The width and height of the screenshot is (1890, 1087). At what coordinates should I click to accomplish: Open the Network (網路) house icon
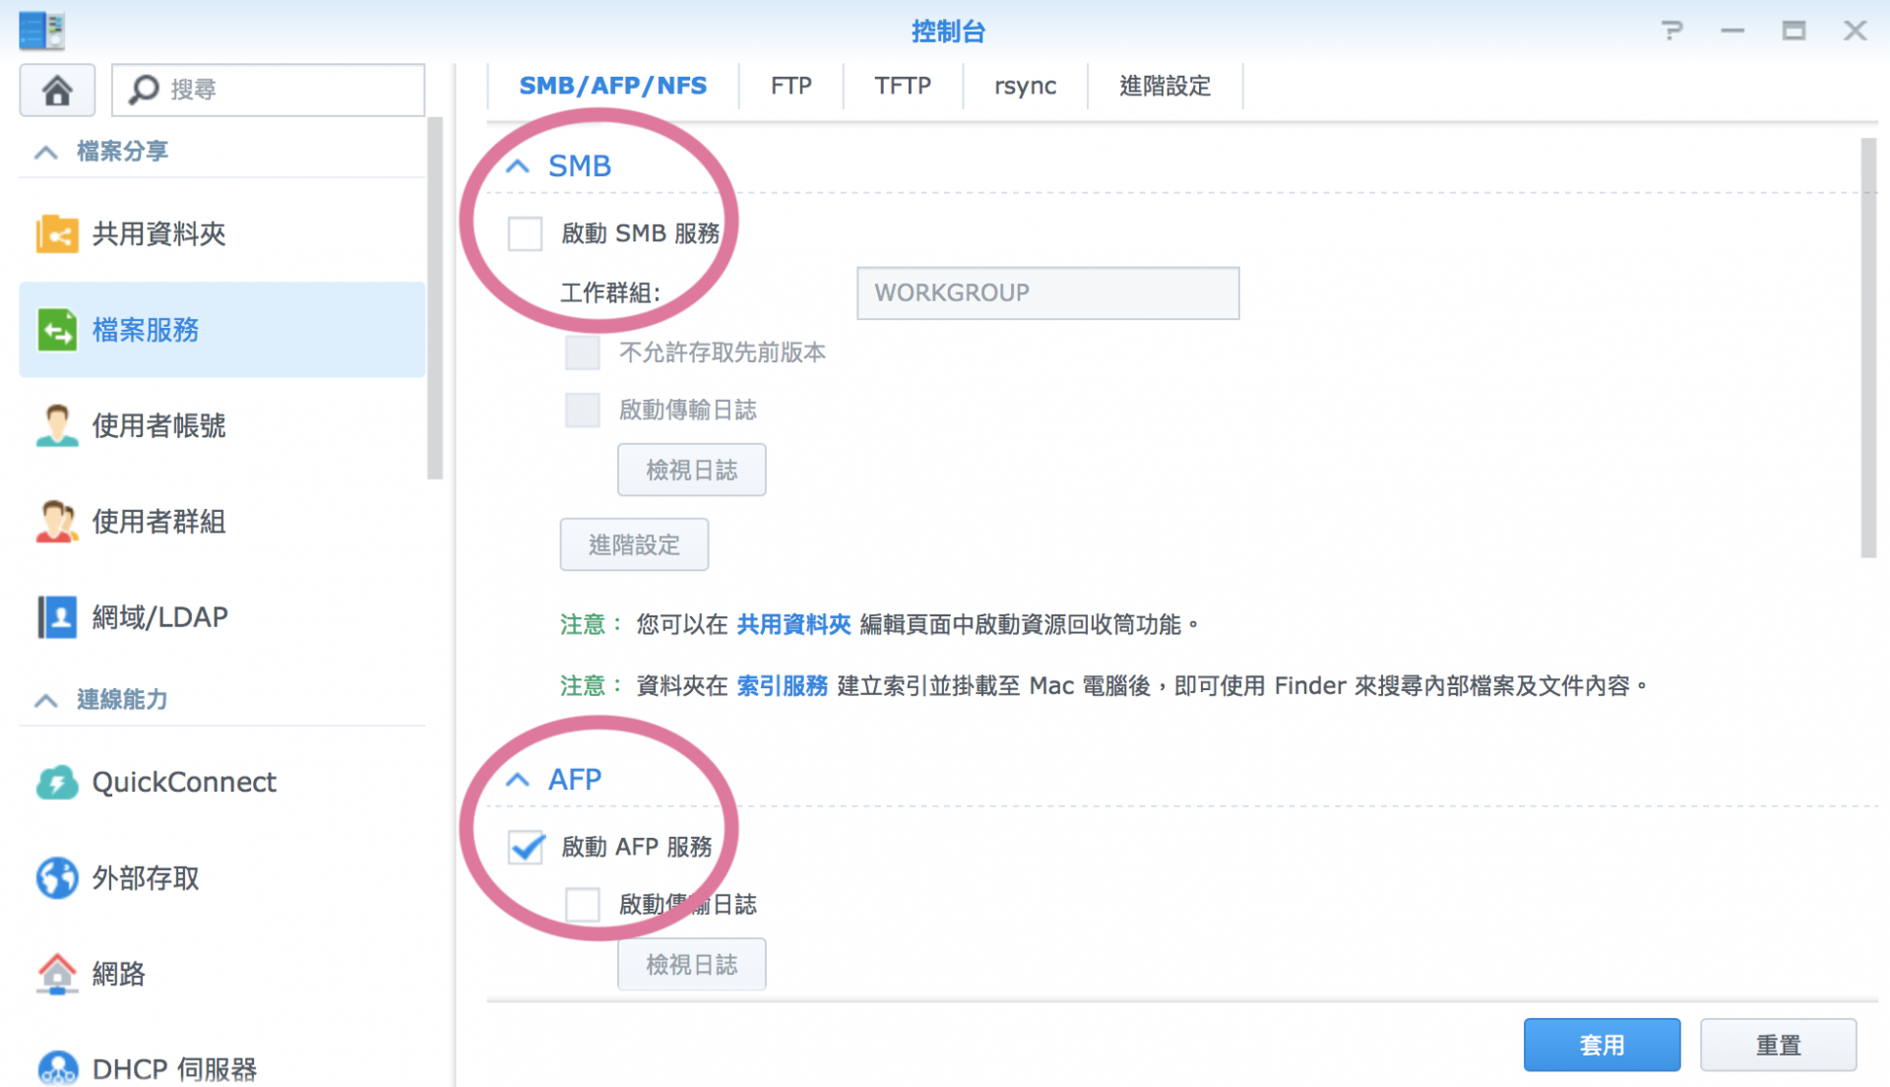pos(57,974)
